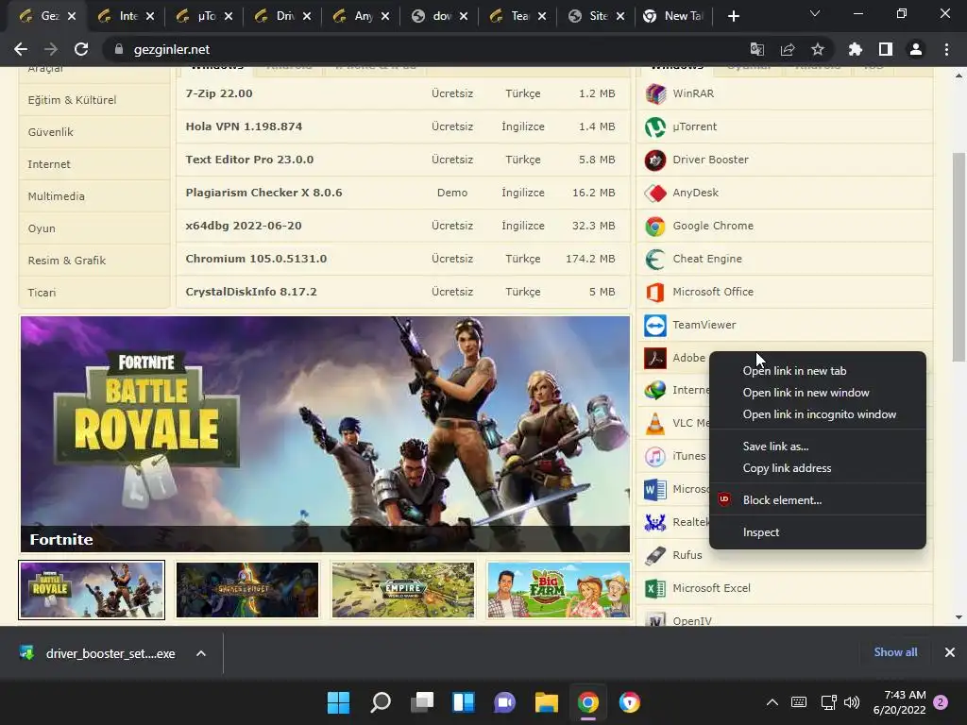Click the Microsoft Excel icon
The image size is (967, 725).
point(655,588)
